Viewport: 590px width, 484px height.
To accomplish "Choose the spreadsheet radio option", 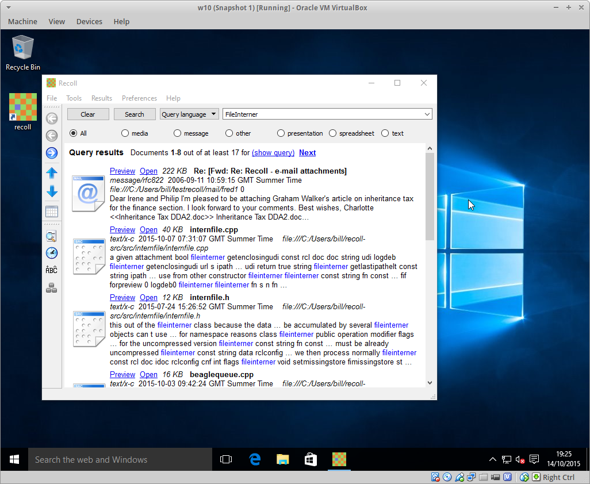I will pyautogui.click(x=333, y=133).
